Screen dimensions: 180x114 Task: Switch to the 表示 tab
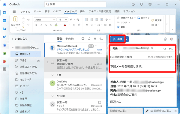[x=47, y=11]
